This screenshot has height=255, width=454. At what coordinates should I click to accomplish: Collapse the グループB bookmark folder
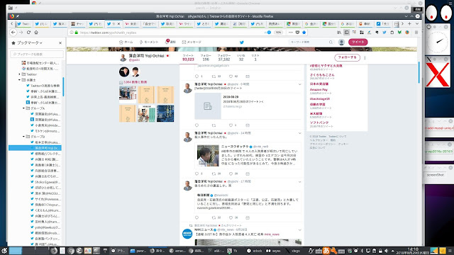[x=23, y=137]
